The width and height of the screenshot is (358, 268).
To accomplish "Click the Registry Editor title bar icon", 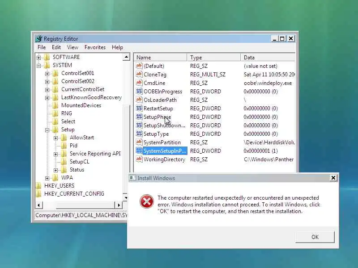I will 39,39.
